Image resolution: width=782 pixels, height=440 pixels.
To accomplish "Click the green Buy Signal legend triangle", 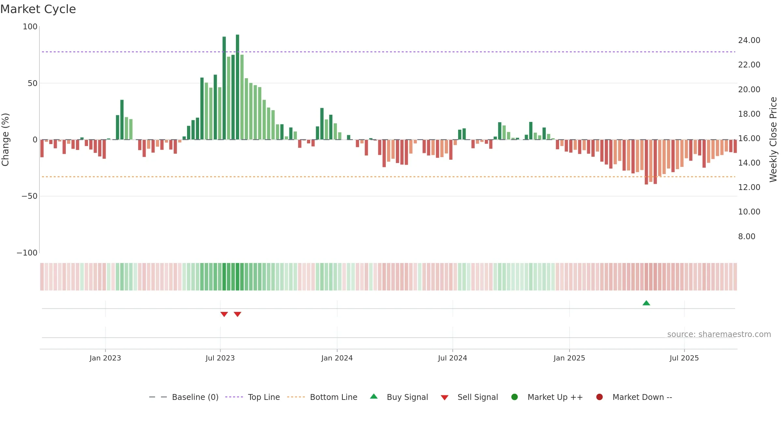I will click(x=374, y=396).
